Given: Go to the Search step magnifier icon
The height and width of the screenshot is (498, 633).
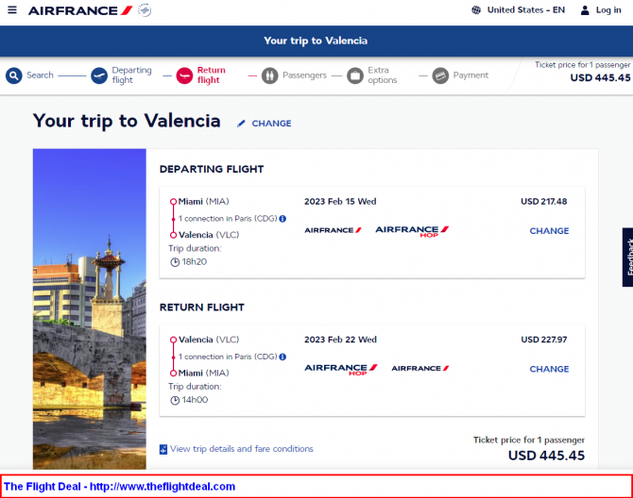Looking at the screenshot, I should [x=14, y=75].
